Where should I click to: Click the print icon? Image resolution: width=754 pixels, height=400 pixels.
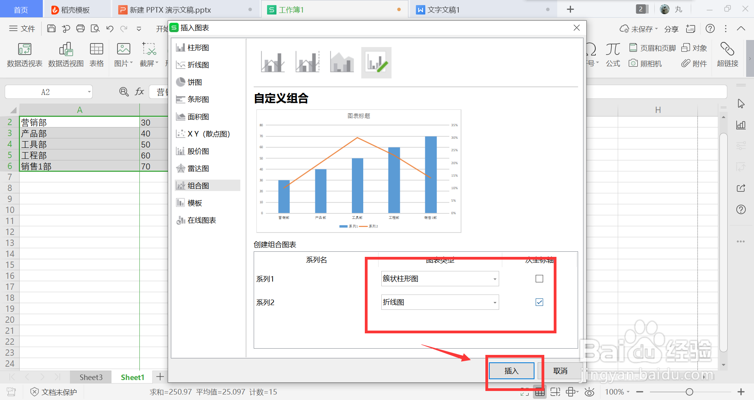81,28
